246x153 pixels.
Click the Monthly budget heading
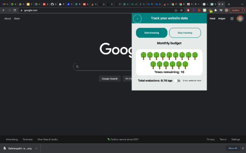click(169, 43)
